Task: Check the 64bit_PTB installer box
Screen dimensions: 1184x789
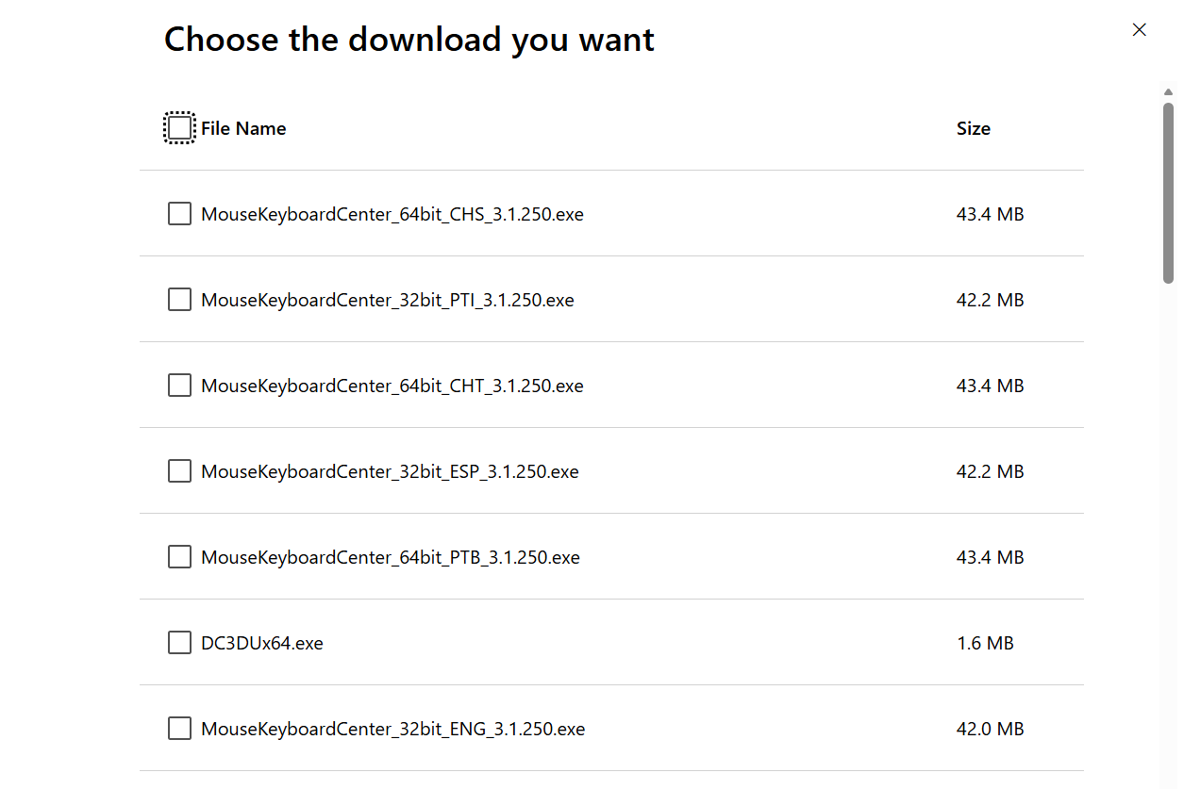Action: click(179, 557)
